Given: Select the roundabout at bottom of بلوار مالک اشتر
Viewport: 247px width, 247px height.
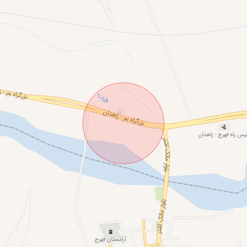Looking at the screenshot, I should point(158,245).
